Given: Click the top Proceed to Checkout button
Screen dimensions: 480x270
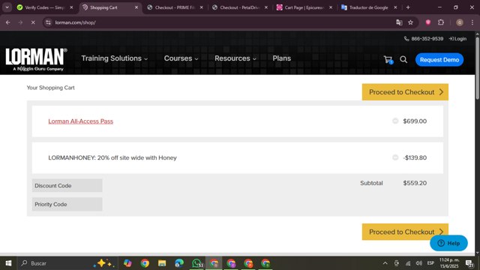Looking at the screenshot, I should click(405, 91).
